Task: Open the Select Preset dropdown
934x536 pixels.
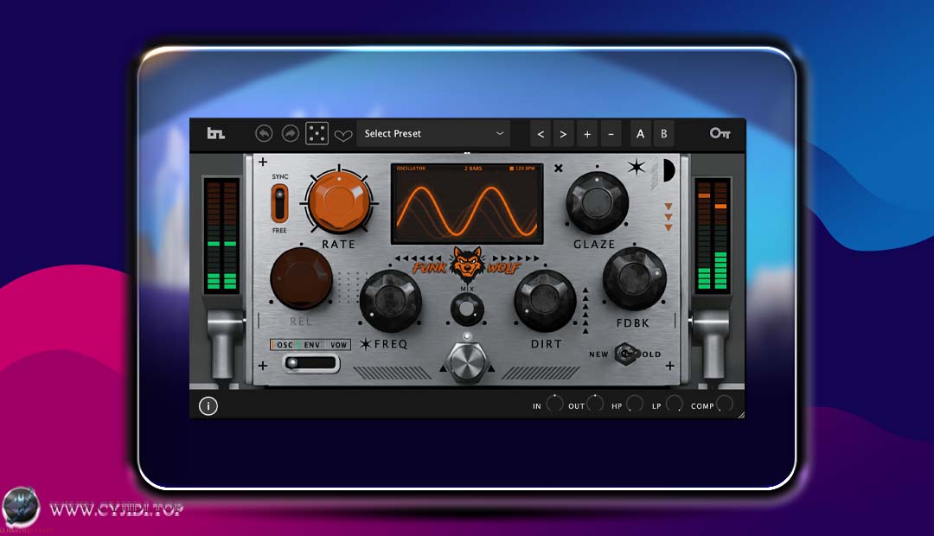Action: click(x=432, y=133)
